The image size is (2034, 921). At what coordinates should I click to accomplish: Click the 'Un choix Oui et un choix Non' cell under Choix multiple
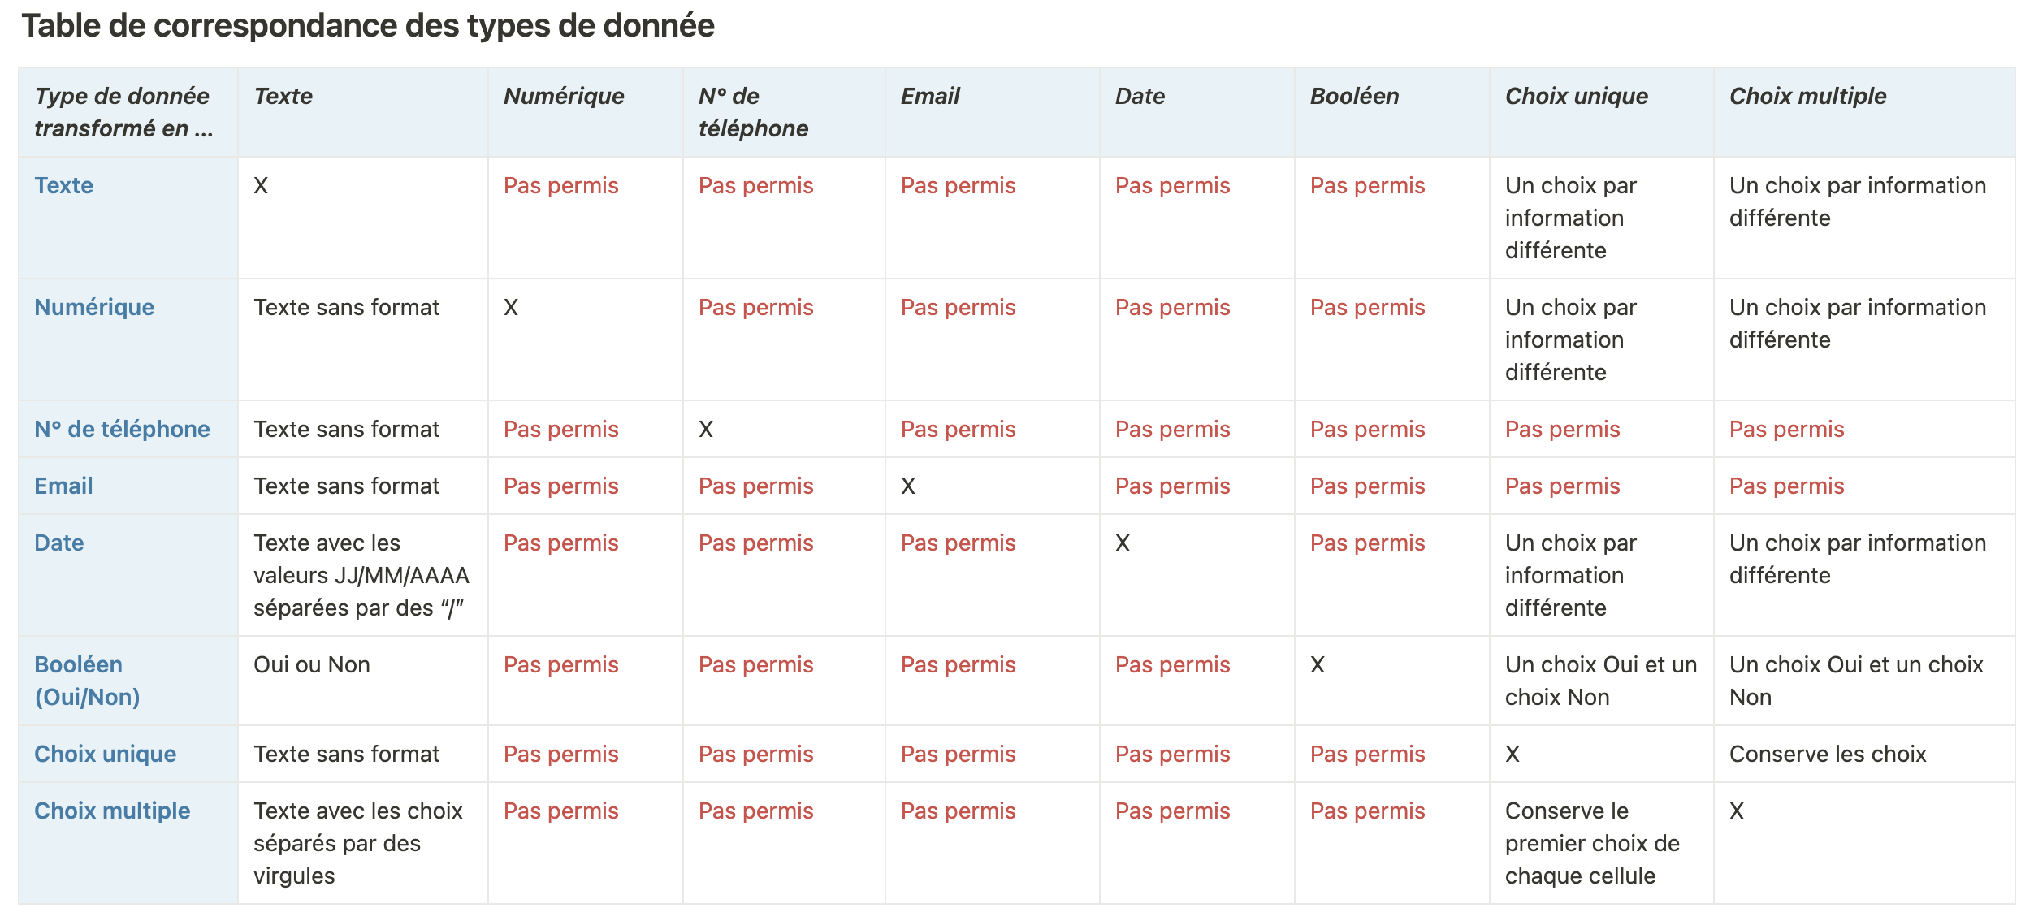(x=1856, y=681)
